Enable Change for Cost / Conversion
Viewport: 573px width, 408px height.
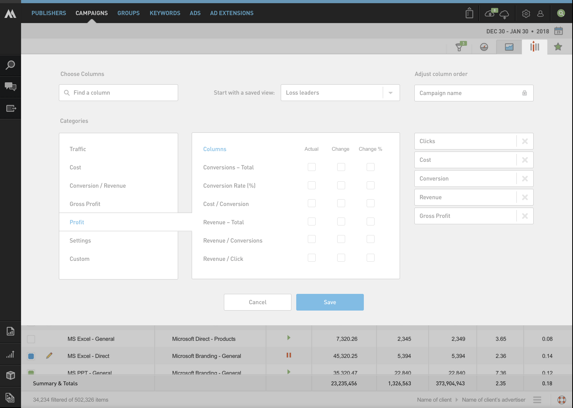341,204
